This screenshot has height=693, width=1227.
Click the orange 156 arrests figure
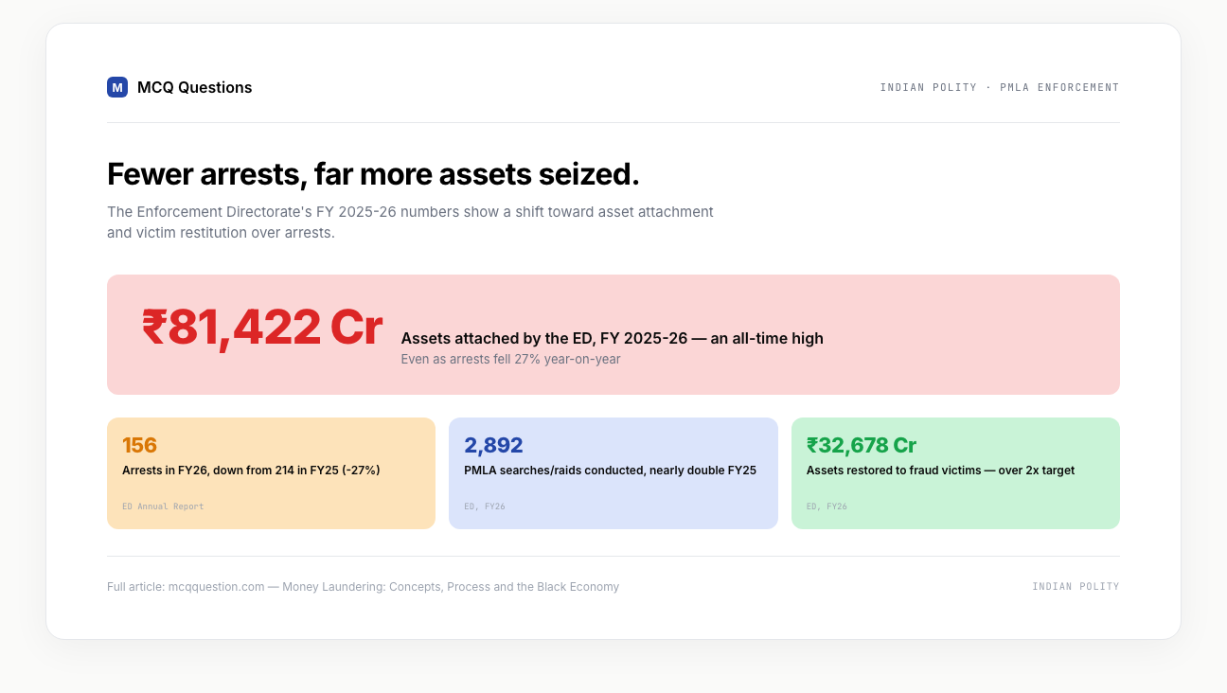click(140, 445)
